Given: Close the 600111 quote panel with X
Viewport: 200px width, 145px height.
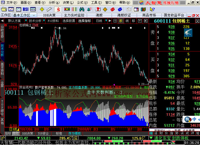Looking at the screenshot, I should 197,21.
